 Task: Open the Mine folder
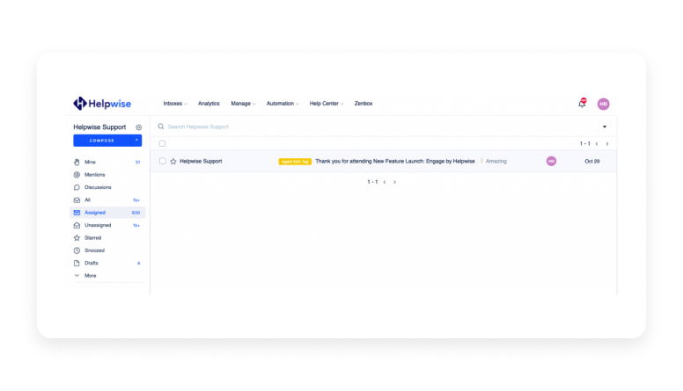coord(90,163)
